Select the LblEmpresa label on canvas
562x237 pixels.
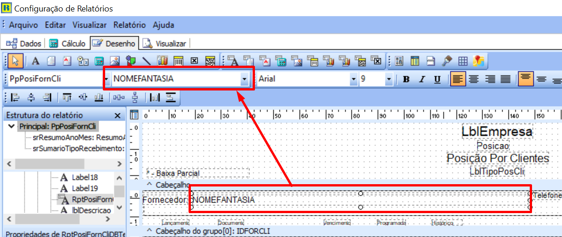coord(497,132)
